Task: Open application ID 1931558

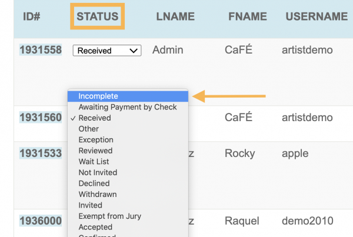Action: coord(41,50)
